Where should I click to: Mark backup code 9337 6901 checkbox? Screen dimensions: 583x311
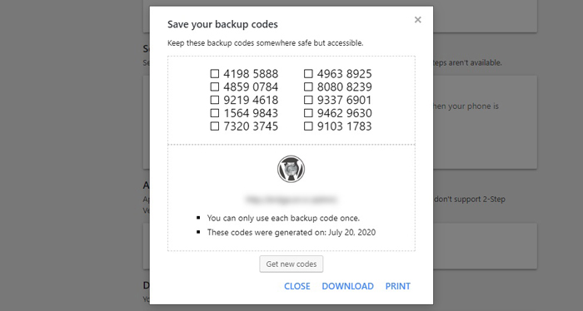point(308,100)
